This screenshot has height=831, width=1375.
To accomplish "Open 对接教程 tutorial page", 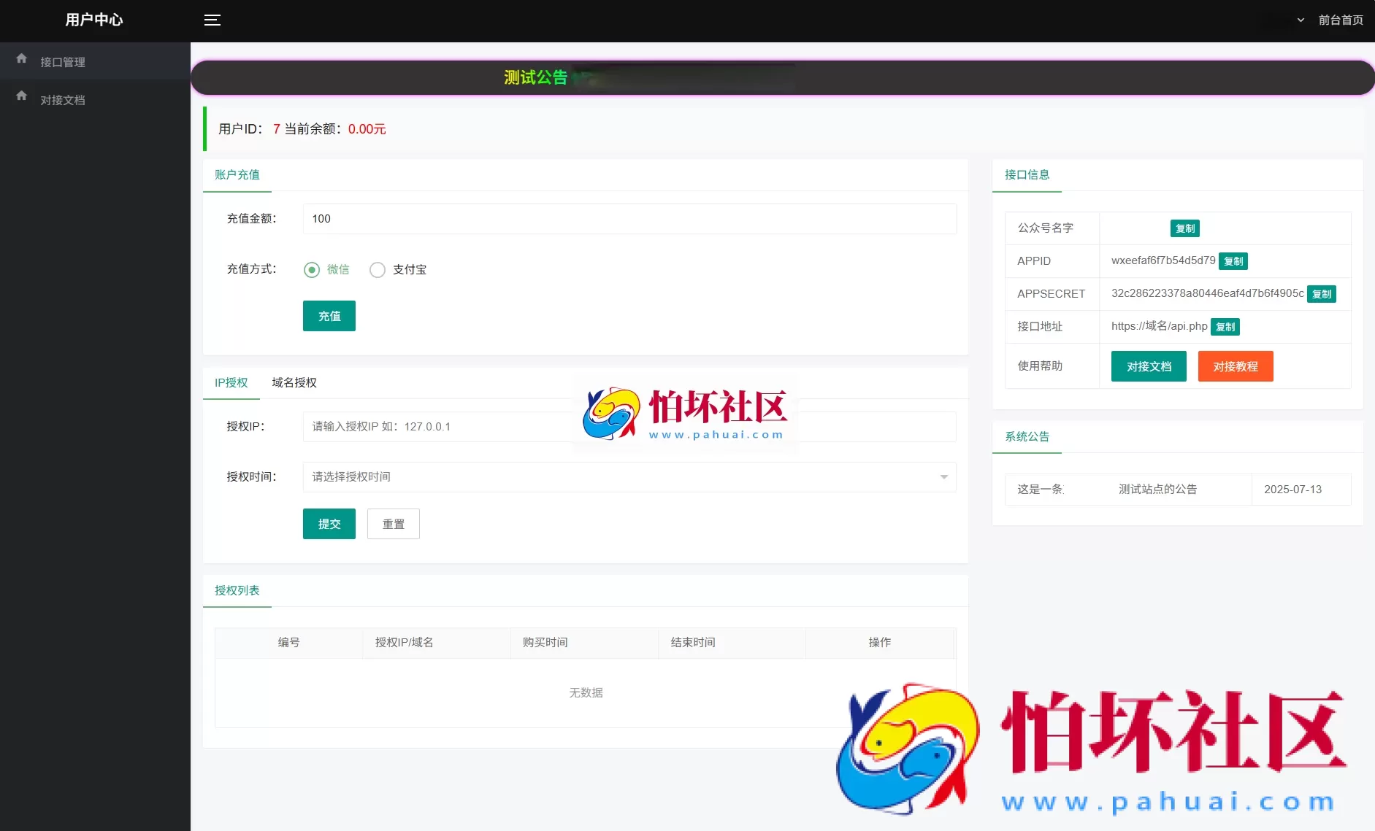I will [x=1236, y=366].
